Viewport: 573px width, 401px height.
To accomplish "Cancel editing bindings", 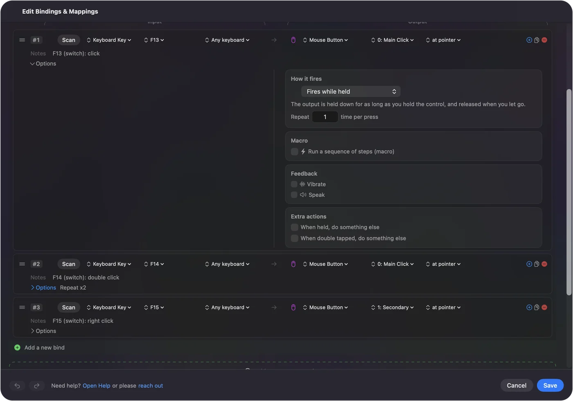I will tap(517, 385).
